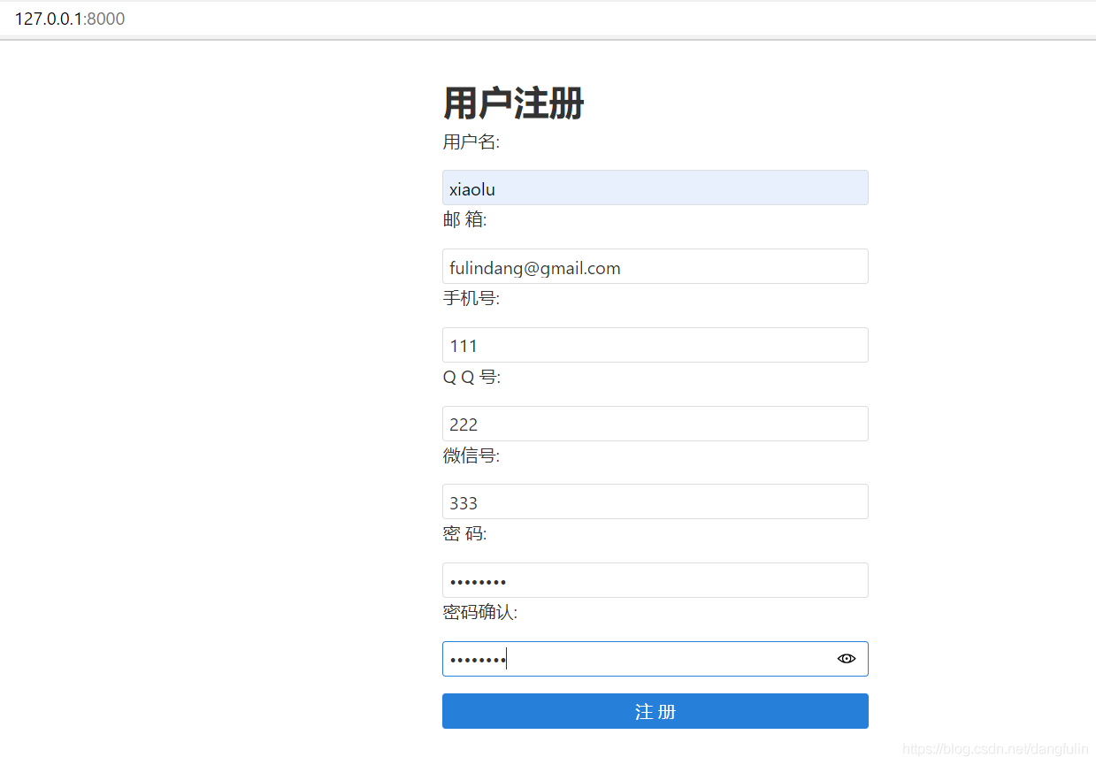Click the 用户注册 page heading
The height and width of the screenshot is (765, 1096).
coord(513,104)
